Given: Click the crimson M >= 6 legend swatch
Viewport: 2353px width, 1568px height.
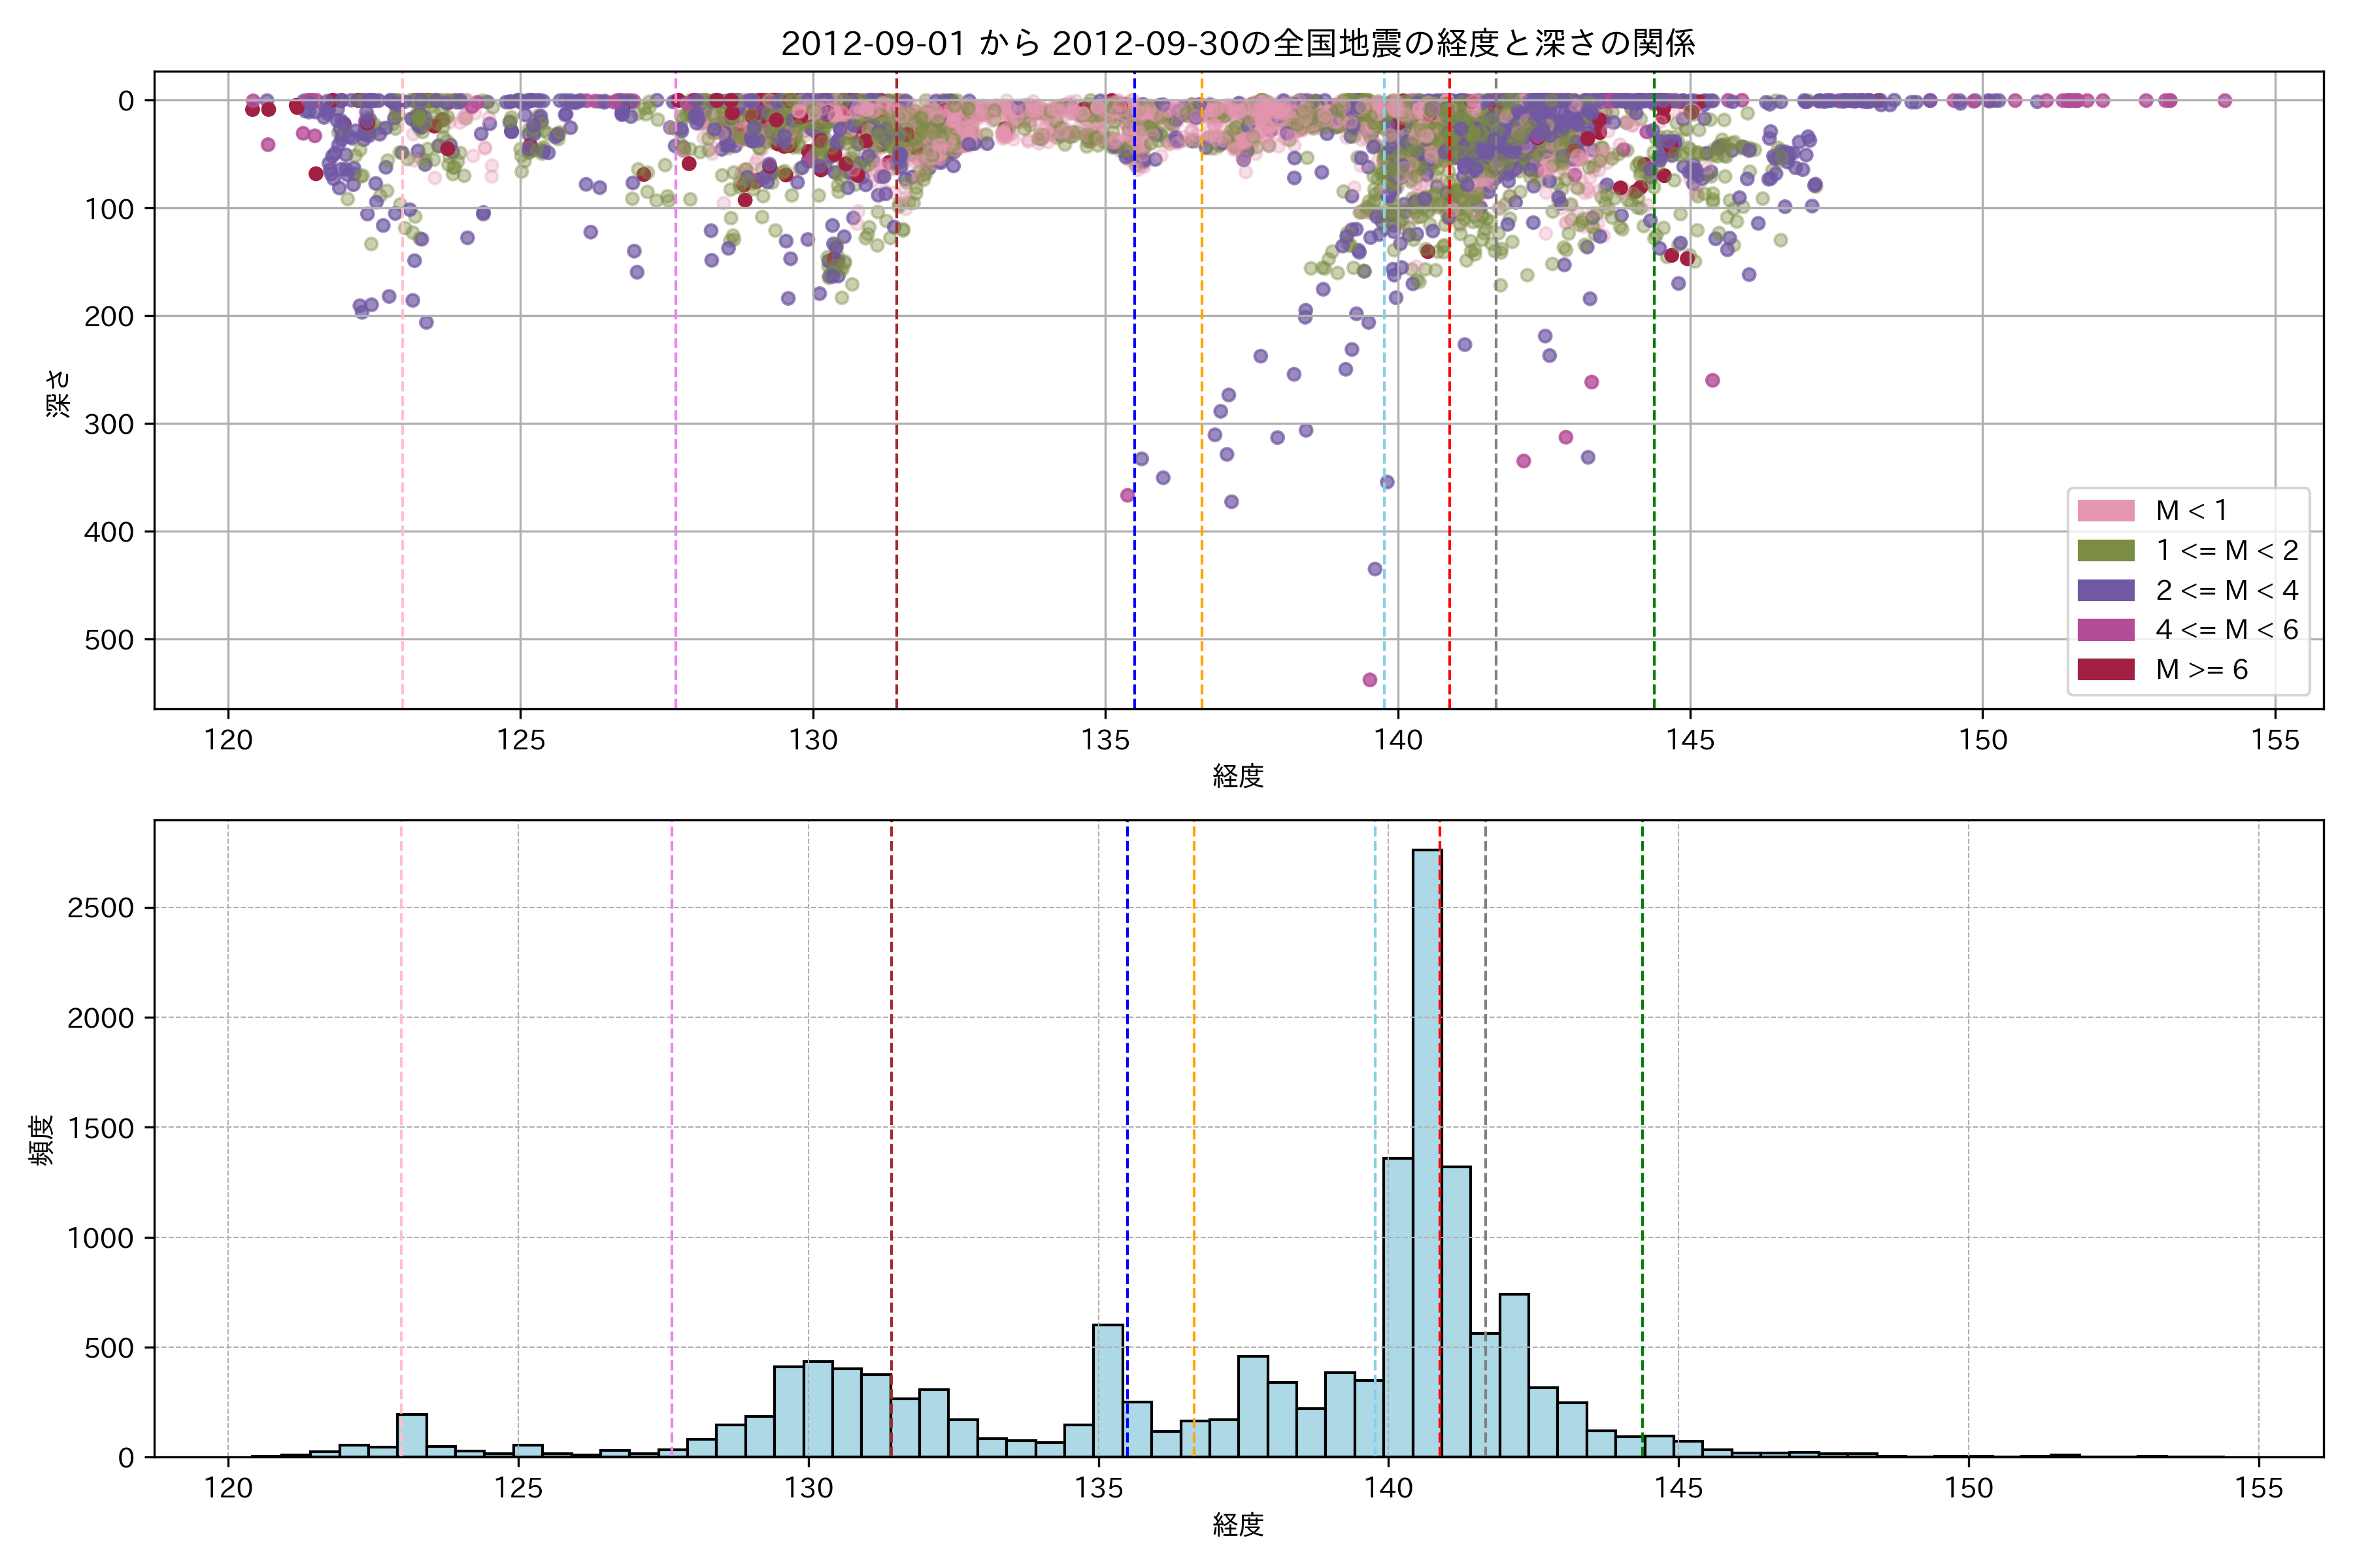Looking at the screenshot, I should click(x=2105, y=669).
